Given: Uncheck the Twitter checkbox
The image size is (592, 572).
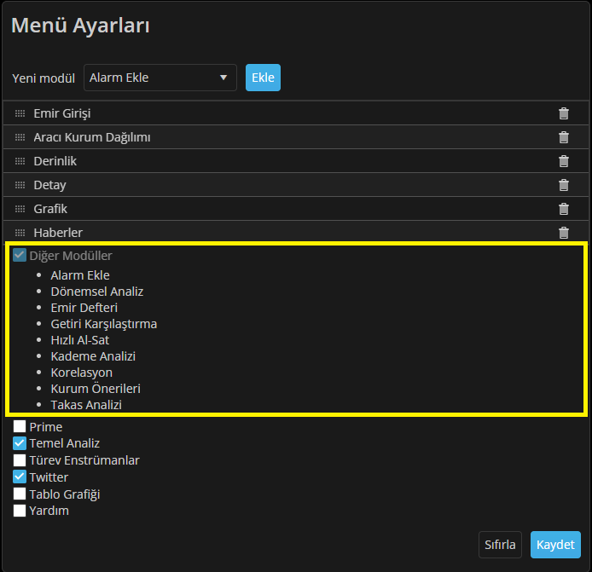Looking at the screenshot, I should (20, 477).
